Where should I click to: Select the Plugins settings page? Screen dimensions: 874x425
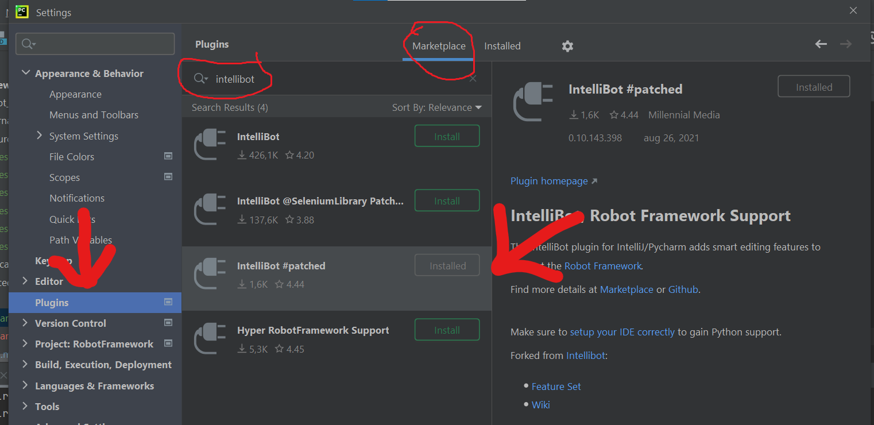click(x=95, y=303)
